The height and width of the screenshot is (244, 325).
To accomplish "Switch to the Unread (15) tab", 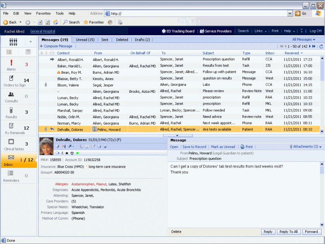I will coord(85,40).
